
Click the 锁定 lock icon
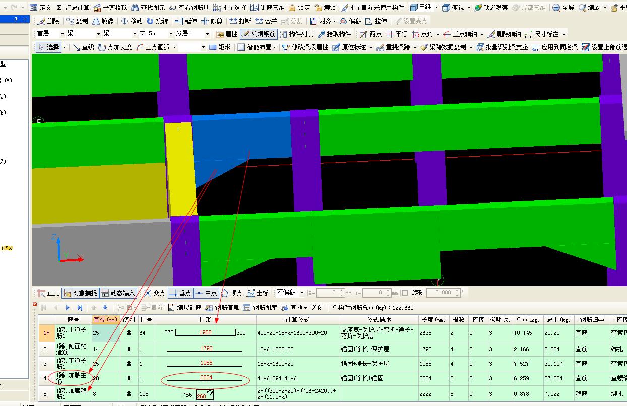click(x=299, y=8)
